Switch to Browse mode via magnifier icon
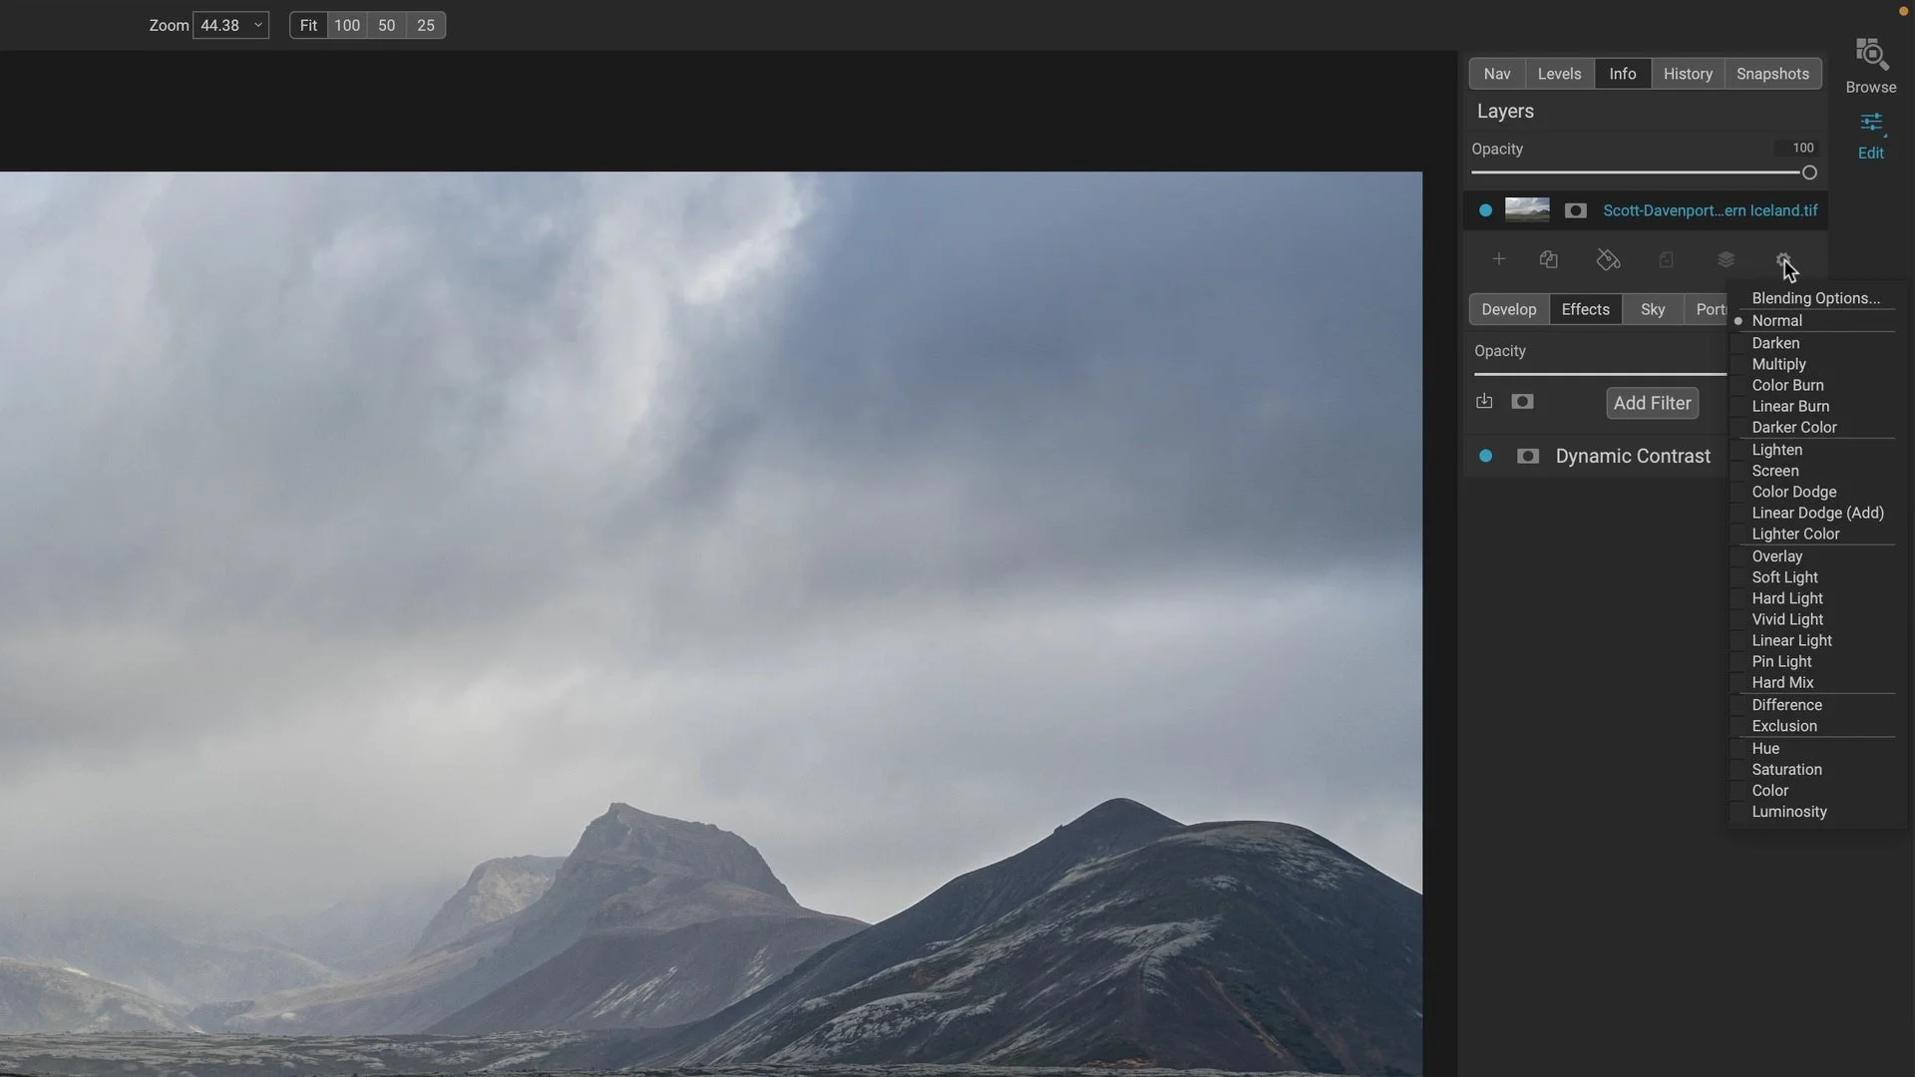 (x=1871, y=56)
